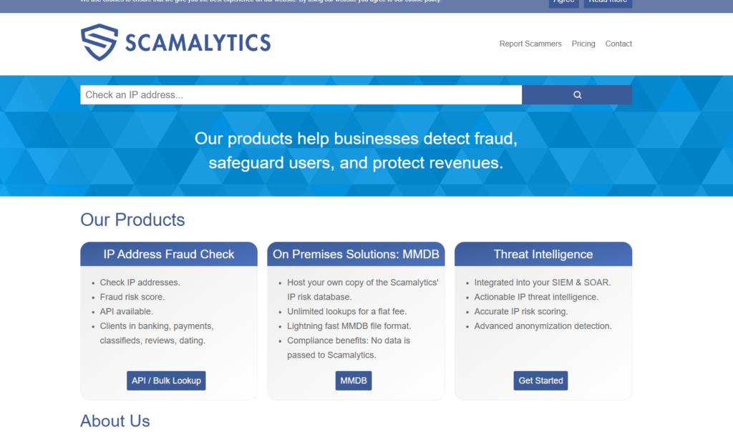Open the Contact page link

(x=618, y=44)
